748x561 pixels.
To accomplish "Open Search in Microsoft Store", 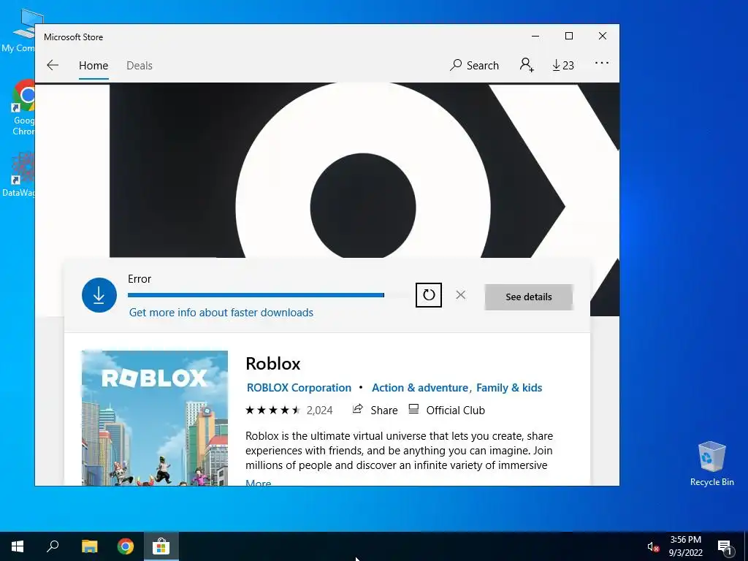I will click(474, 65).
